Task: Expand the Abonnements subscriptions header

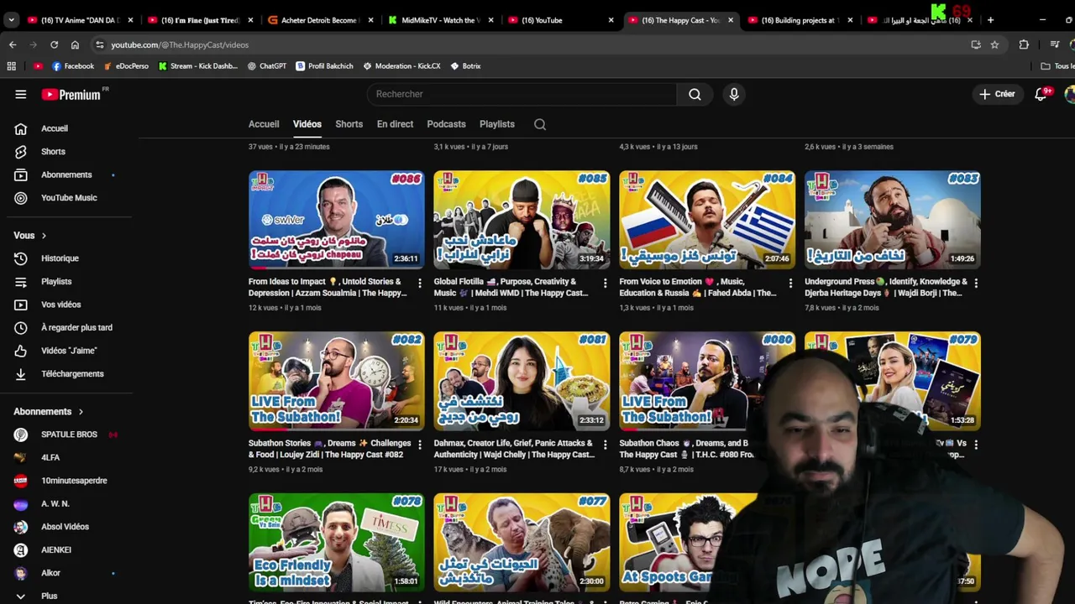Action: pos(49,412)
